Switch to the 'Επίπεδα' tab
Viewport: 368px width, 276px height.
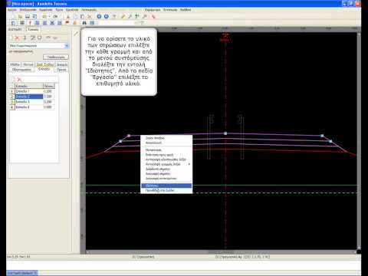44,69
